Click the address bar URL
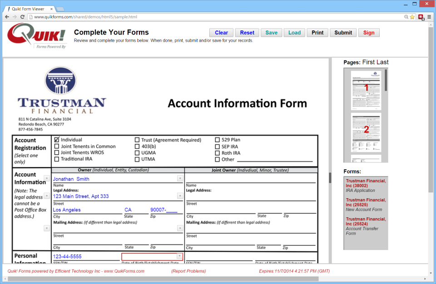Viewport: 436px width, 284px height. (86, 17)
